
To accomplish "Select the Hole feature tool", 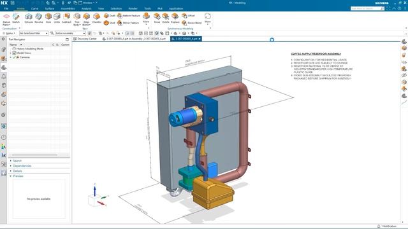I will tap(48, 18).
